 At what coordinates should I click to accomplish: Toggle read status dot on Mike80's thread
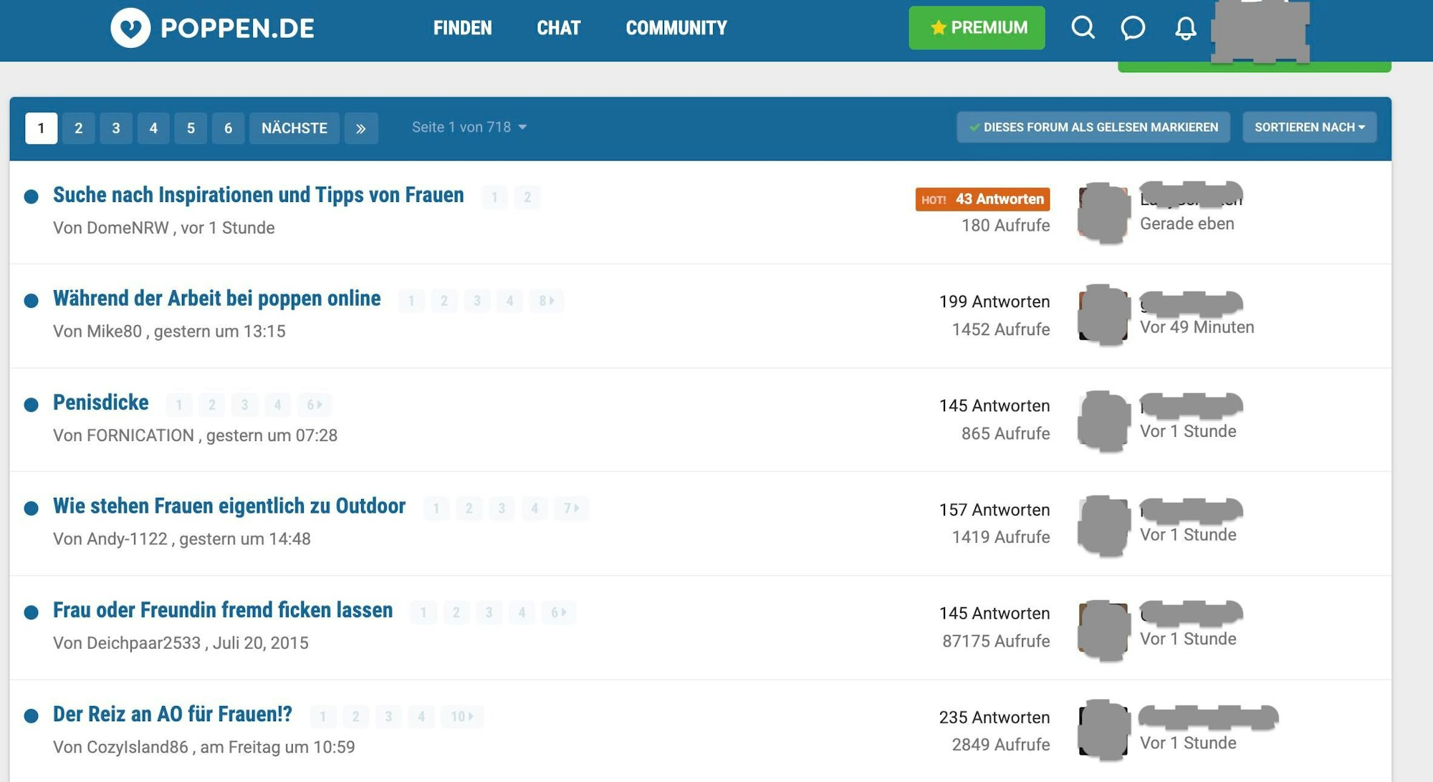coord(32,300)
